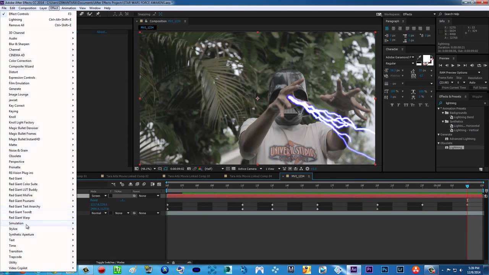Select the eyedropper in Character panel
489x275 pixels.
click(419, 58)
